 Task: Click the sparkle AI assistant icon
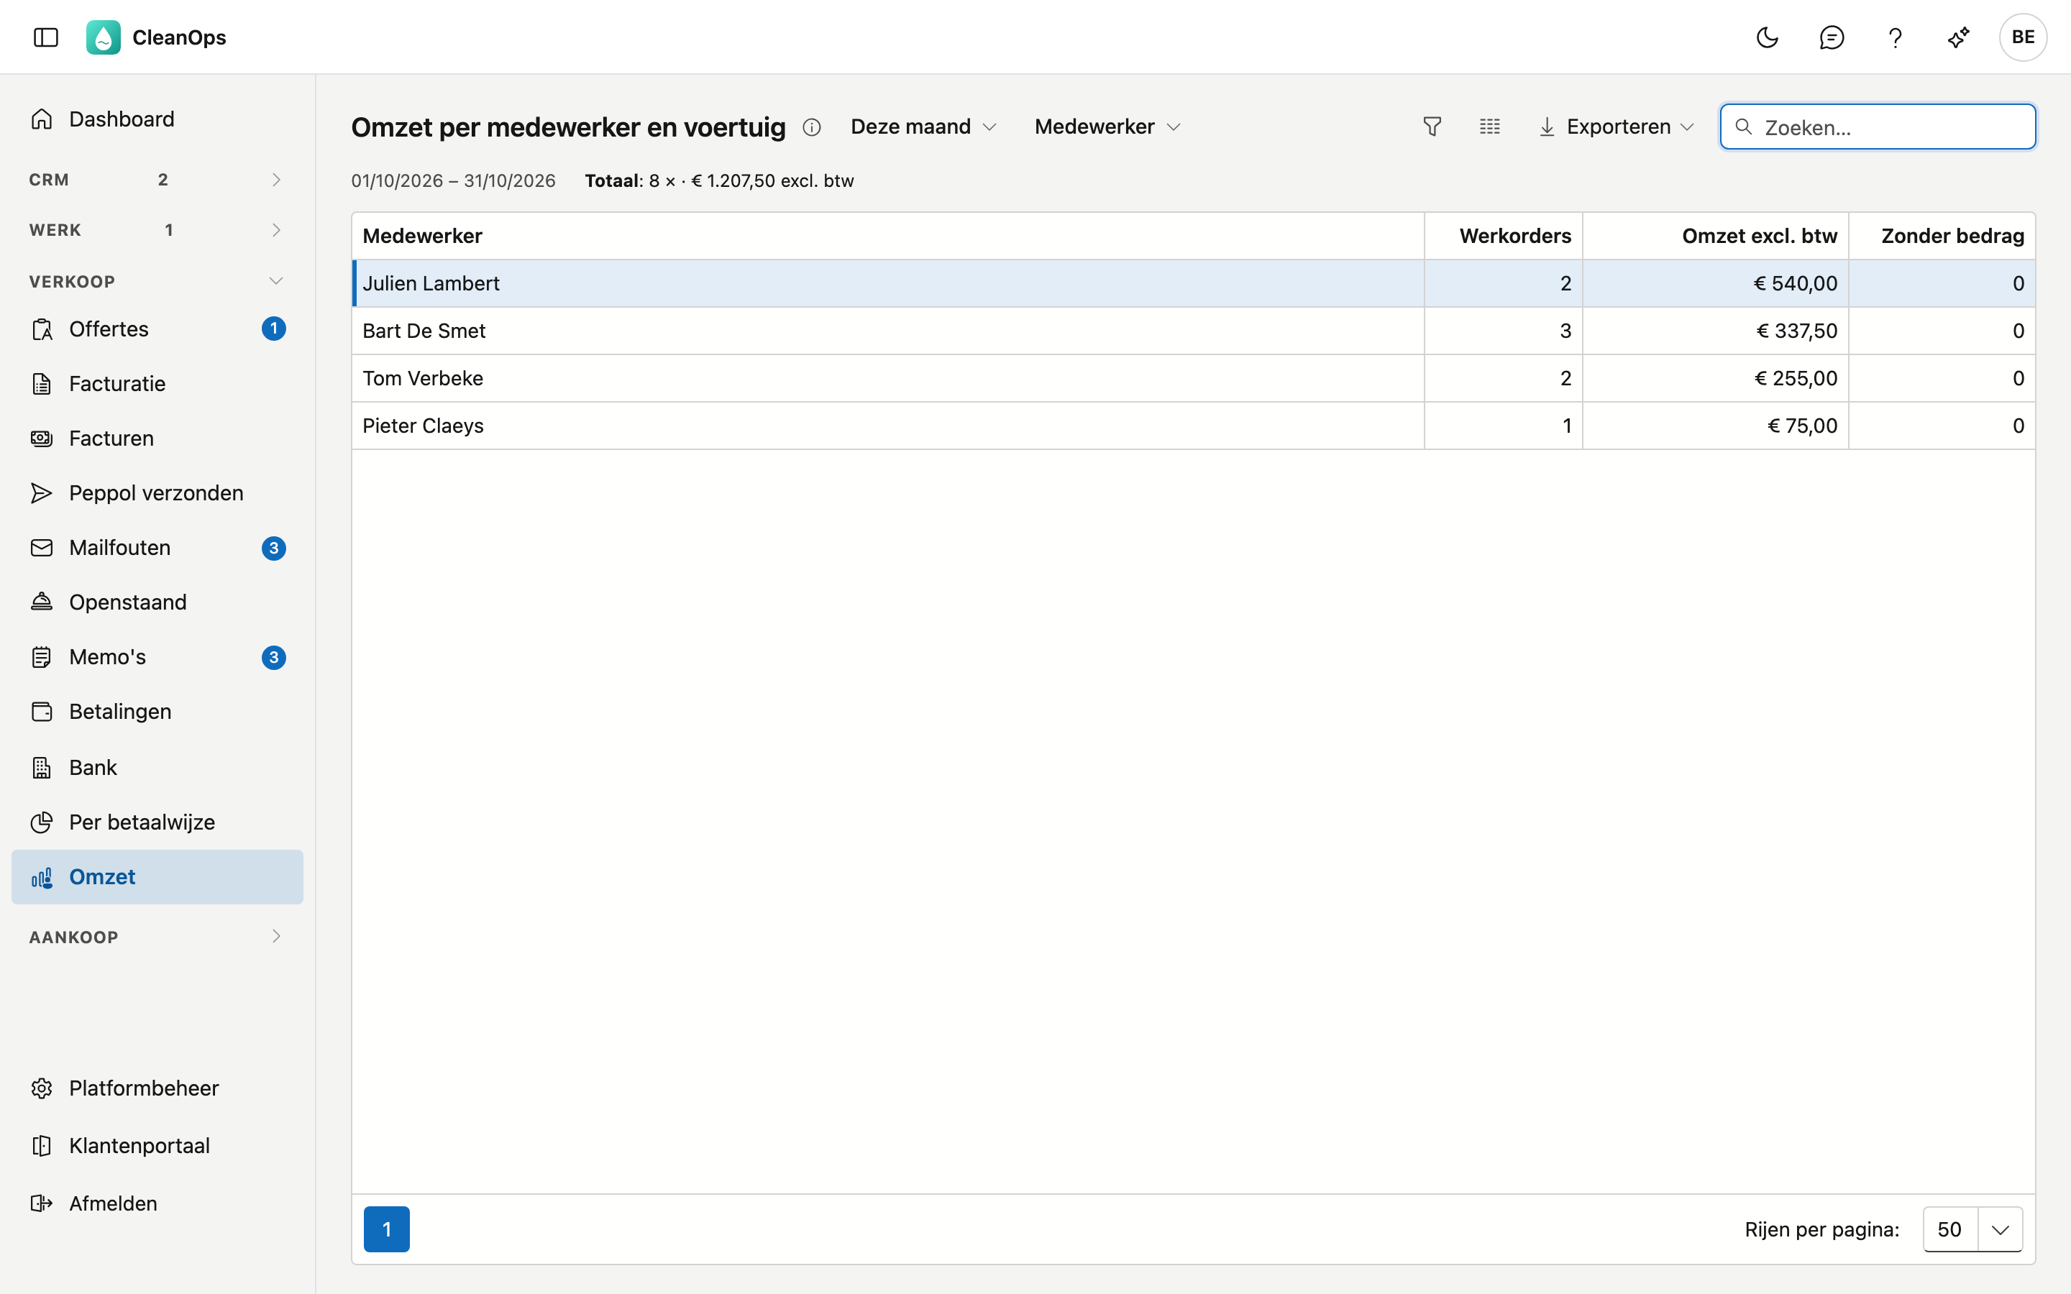1959,37
